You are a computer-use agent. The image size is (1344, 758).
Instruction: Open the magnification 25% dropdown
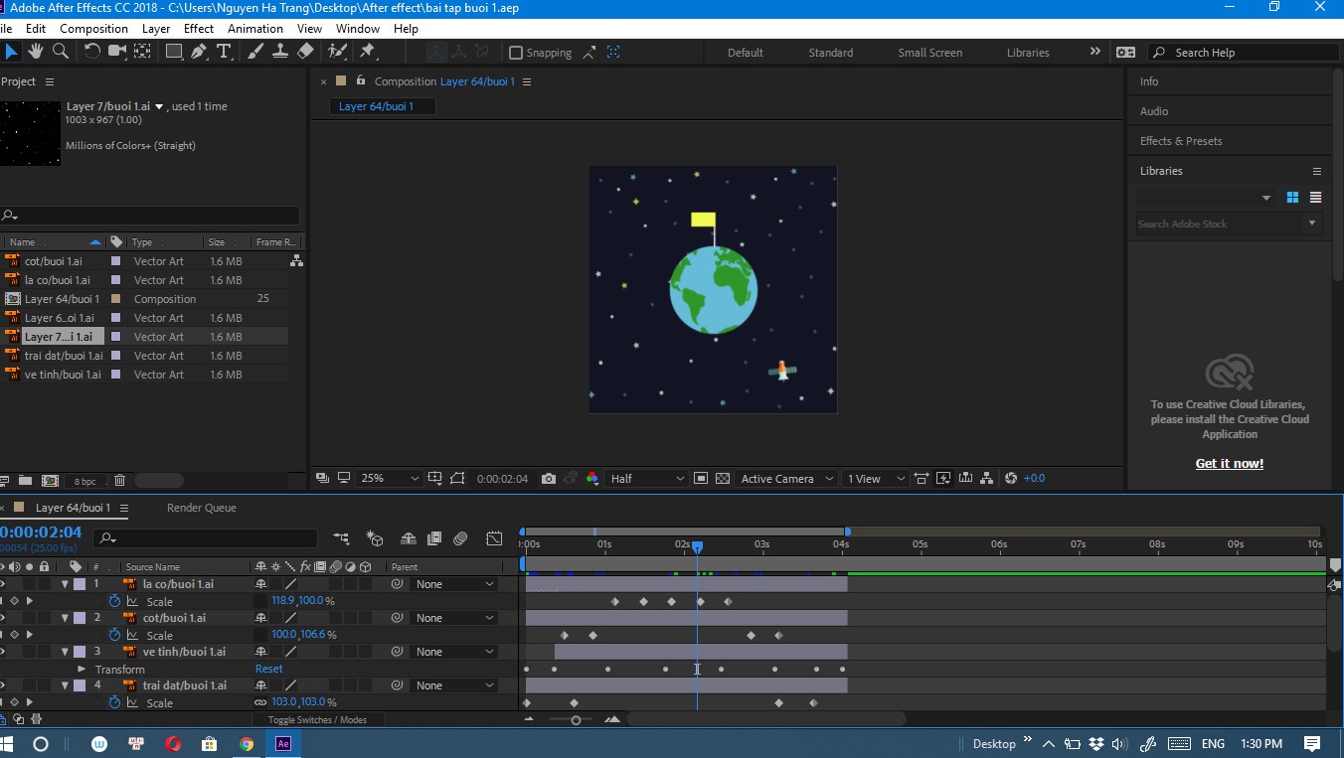pyautogui.click(x=389, y=479)
